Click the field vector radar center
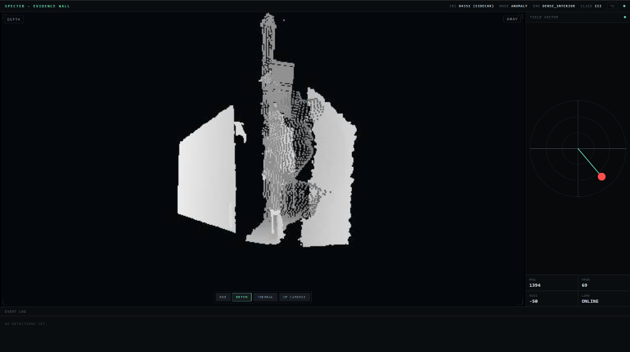 (578, 149)
